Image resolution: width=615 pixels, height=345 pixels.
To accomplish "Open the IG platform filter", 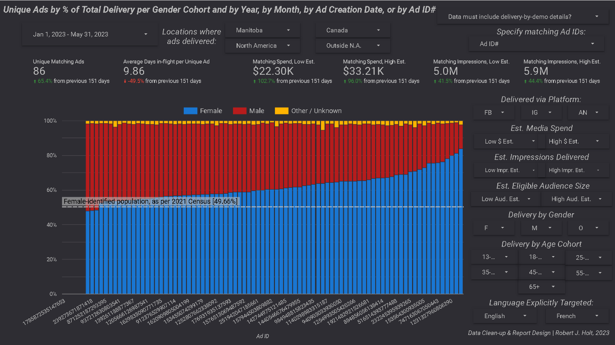I will pos(541,112).
